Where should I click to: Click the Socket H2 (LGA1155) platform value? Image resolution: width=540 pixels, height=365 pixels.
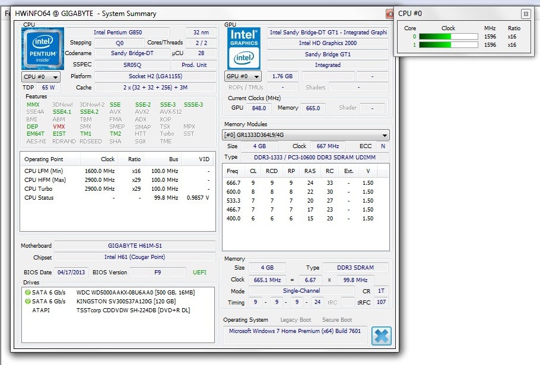click(155, 76)
